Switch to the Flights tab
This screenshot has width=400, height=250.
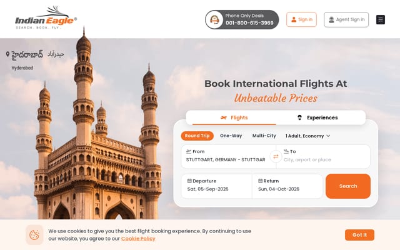pos(234,117)
